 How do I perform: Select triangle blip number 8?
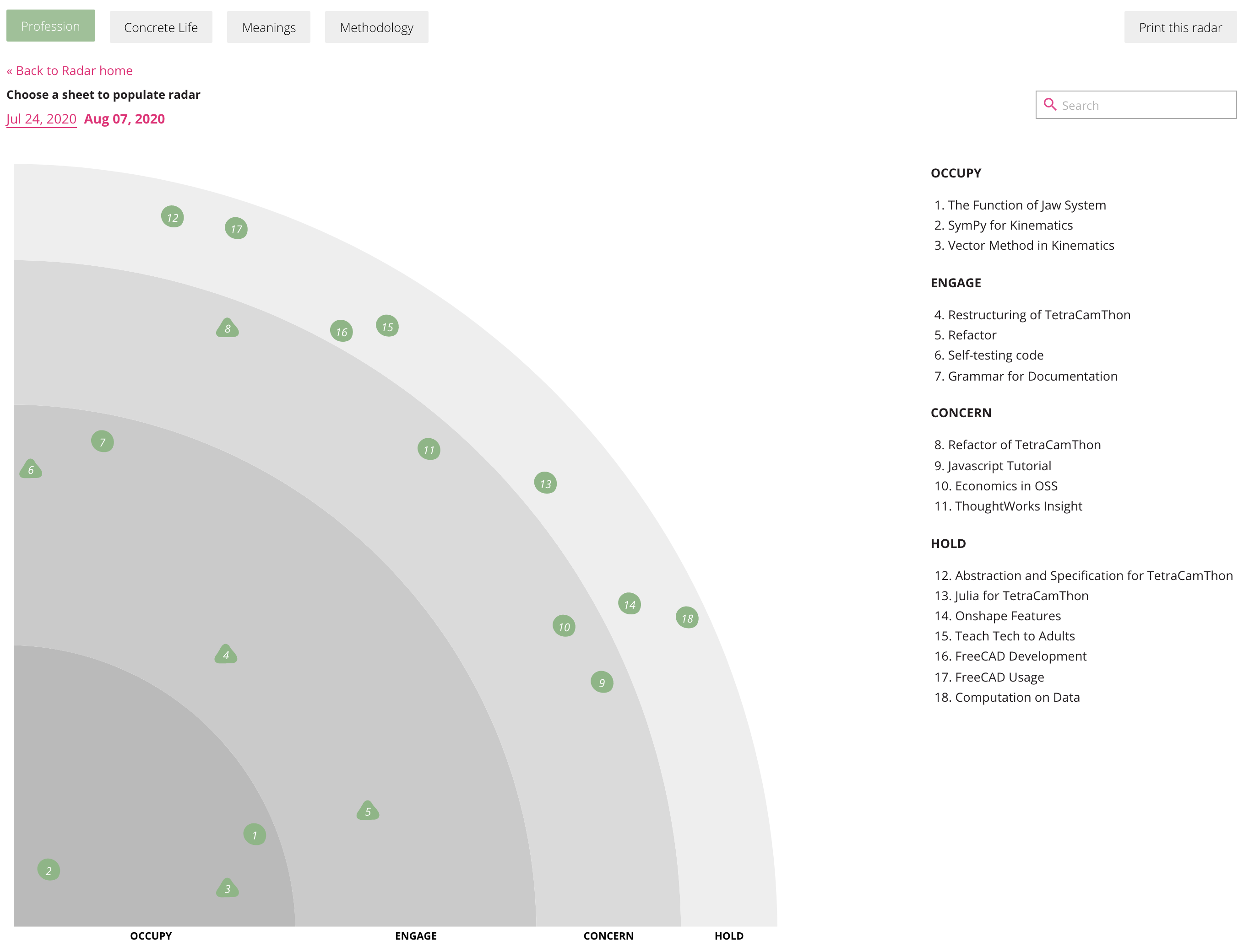pos(227,328)
